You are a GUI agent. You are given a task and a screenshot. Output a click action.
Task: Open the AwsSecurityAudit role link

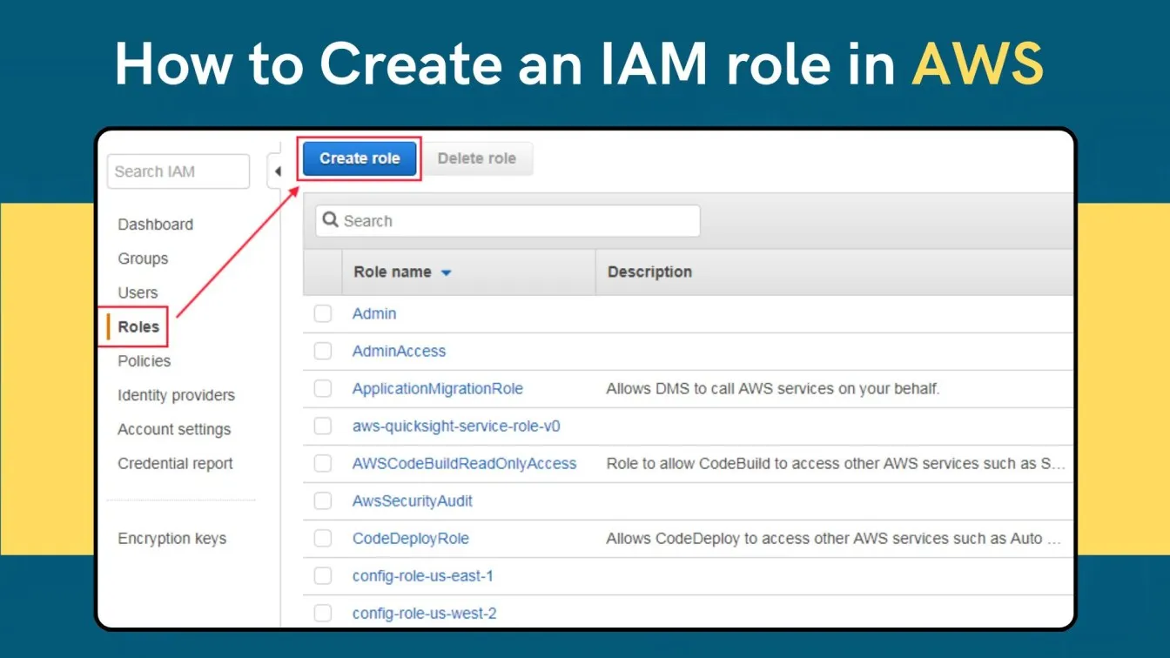click(413, 501)
